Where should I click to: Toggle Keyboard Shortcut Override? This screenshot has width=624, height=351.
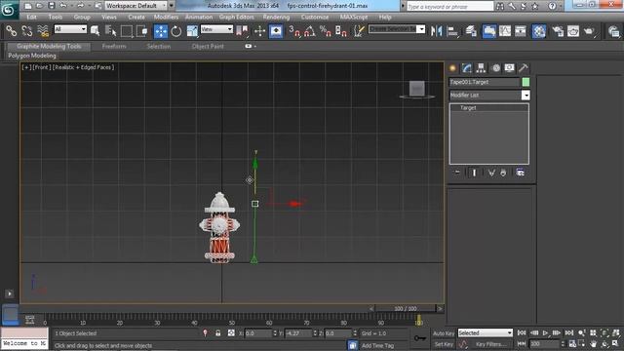[276, 30]
